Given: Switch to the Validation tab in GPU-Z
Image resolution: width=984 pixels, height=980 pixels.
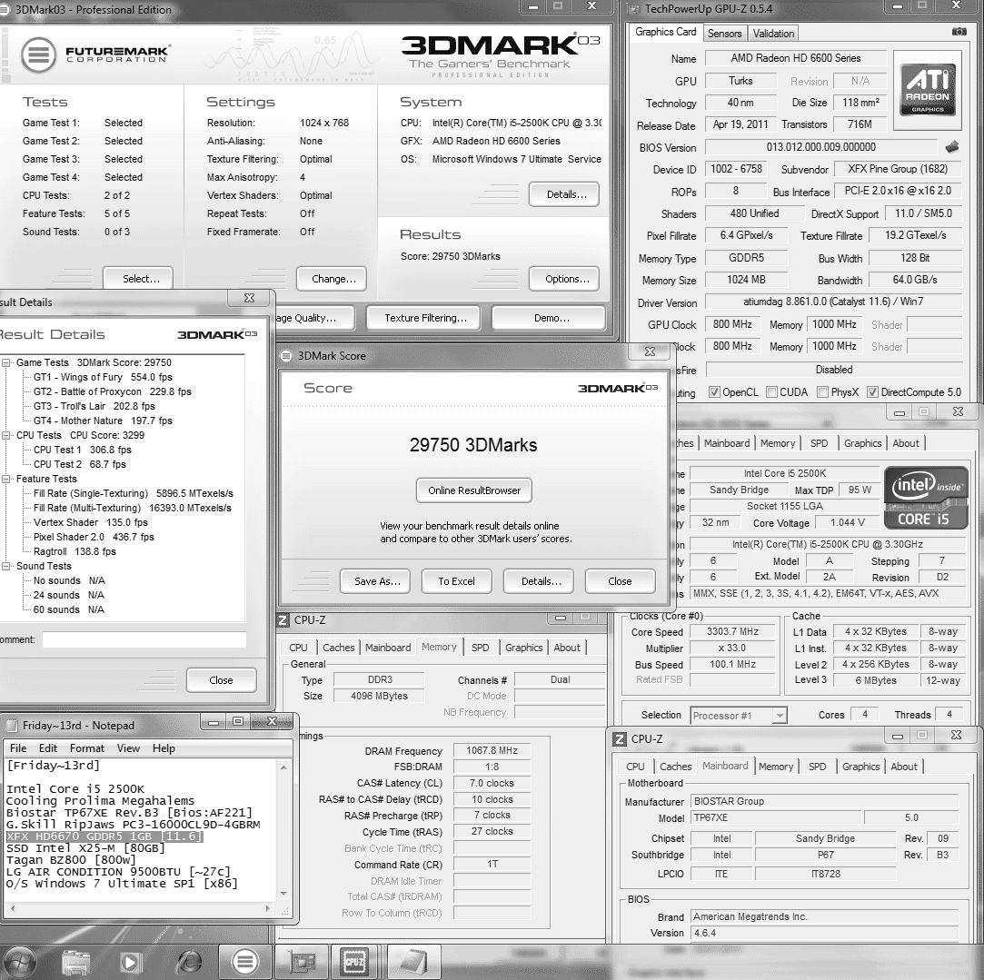Looking at the screenshot, I should click(773, 34).
